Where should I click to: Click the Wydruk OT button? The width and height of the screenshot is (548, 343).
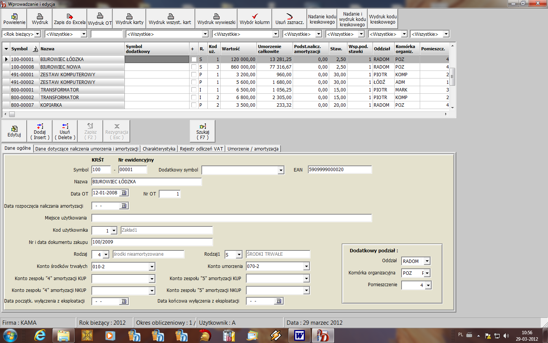click(x=100, y=19)
